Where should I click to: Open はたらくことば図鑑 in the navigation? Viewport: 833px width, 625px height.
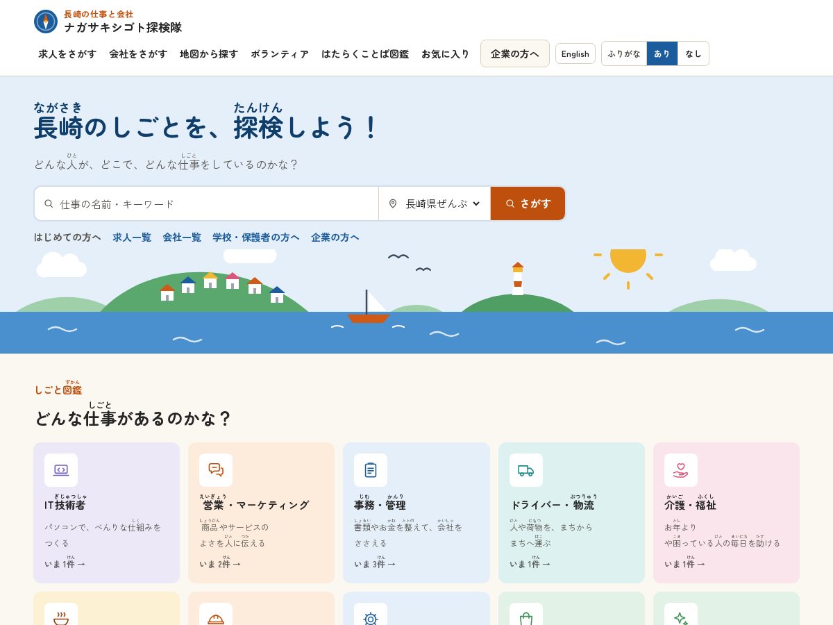tap(365, 53)
